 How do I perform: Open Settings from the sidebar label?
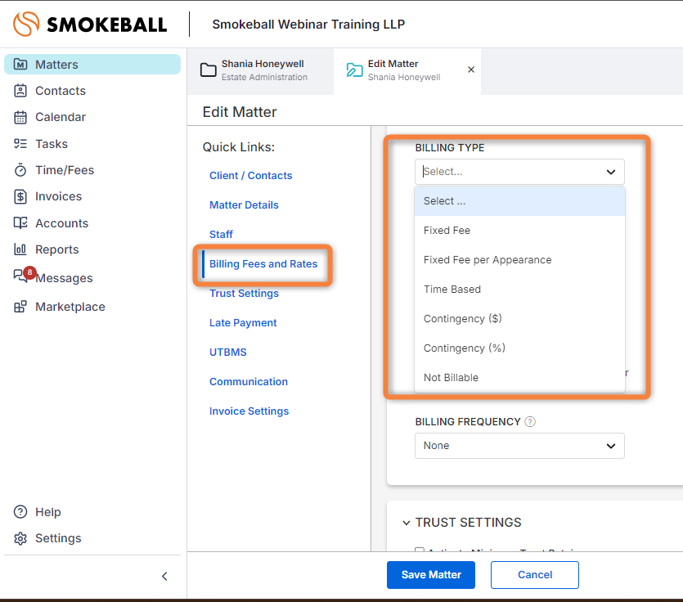(x=58, y=538)
